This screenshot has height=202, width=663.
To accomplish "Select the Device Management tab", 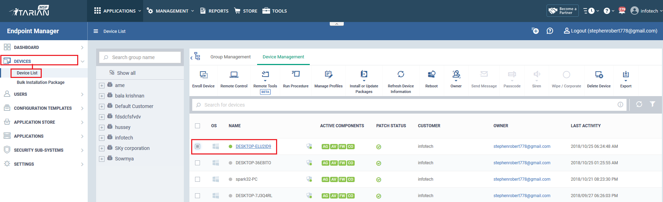I will pyautogui.click(x=283, y=57).
